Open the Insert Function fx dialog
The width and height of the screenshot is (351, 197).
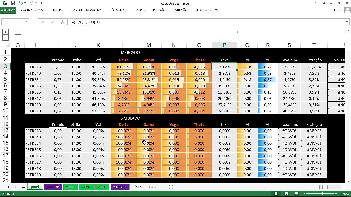pyautogui.click(x=63, y=22)
